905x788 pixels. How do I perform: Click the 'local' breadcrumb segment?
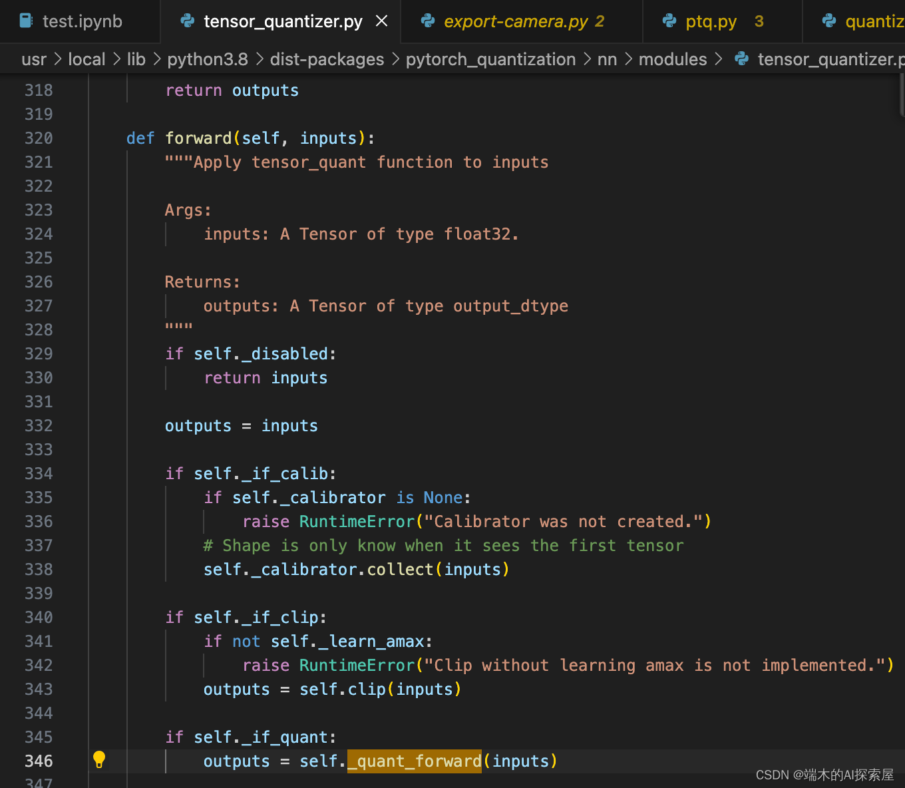(87, 59)
